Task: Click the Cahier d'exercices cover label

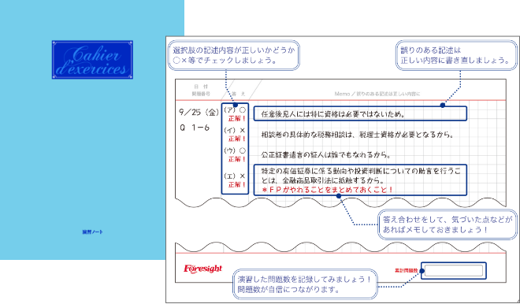Action: pos(92,60)
